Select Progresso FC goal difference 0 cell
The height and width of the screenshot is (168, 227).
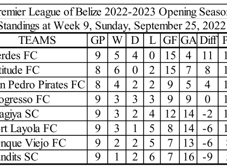coord(208,99)
